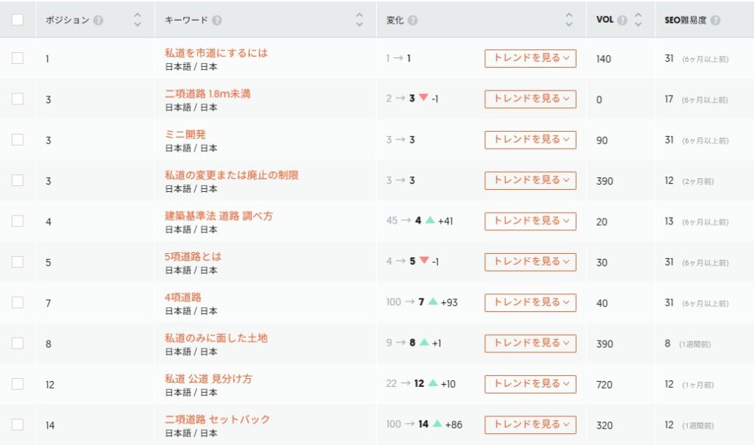Toggle the select-all checkbox in header
The image size is (754, 445).
coord(18,20)
